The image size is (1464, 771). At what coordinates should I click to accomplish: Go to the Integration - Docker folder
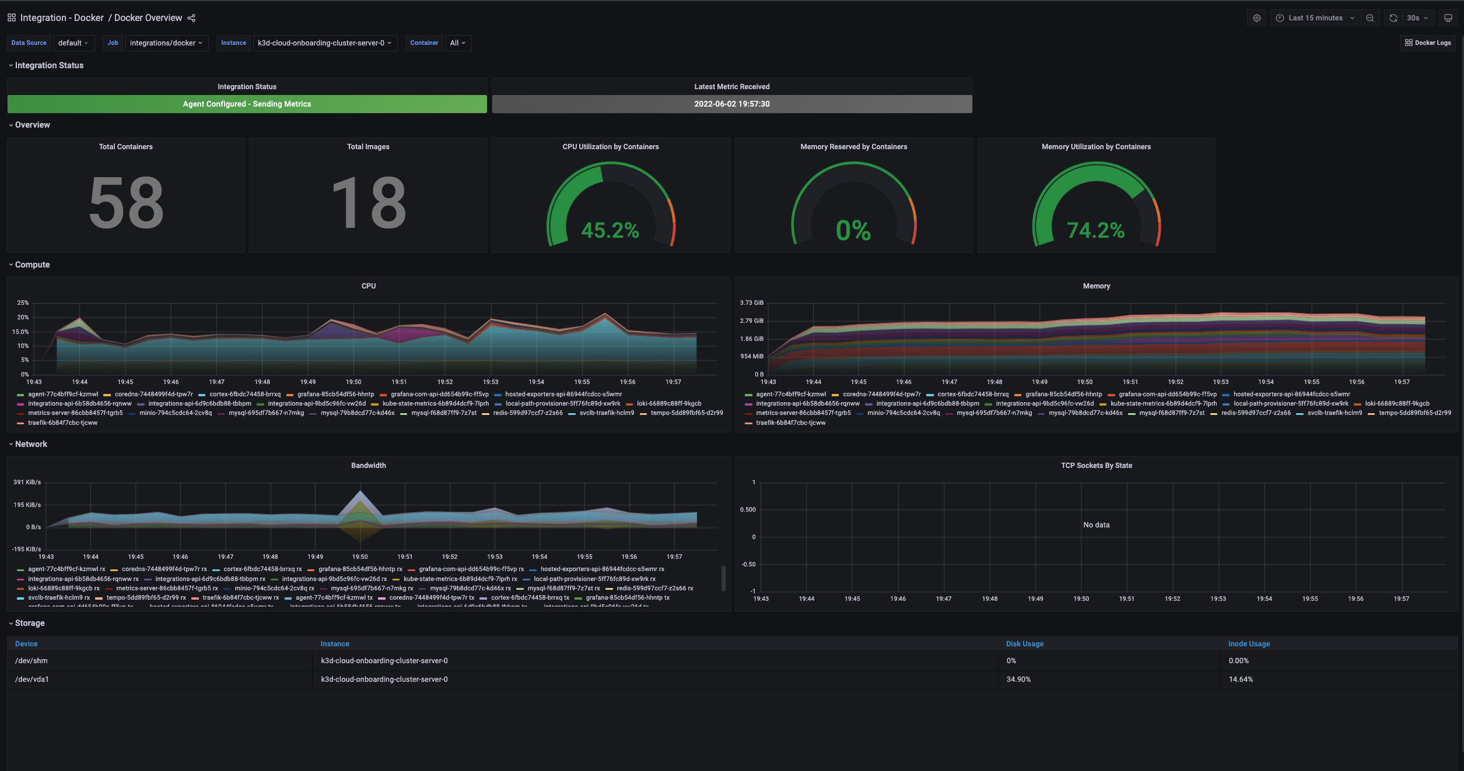[x=62, y=18]
